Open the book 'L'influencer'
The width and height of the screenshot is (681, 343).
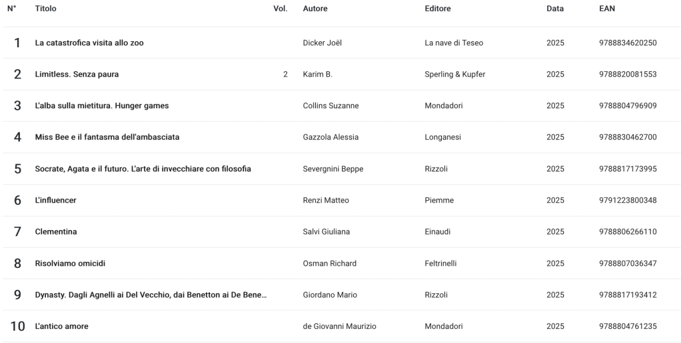[56, 201]
